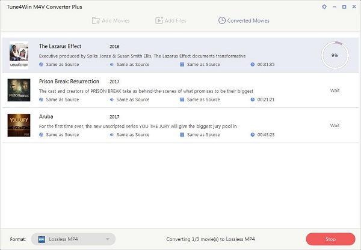Click audio speaker icon on Lazarus Effect row
Image resolution: width=361 pixels, height=250 pixels.
pyautogui.click(x=112, y=65)
